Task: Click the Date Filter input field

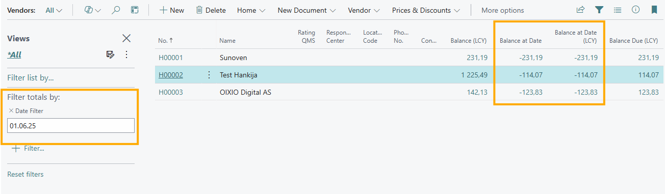Action: 71,125
